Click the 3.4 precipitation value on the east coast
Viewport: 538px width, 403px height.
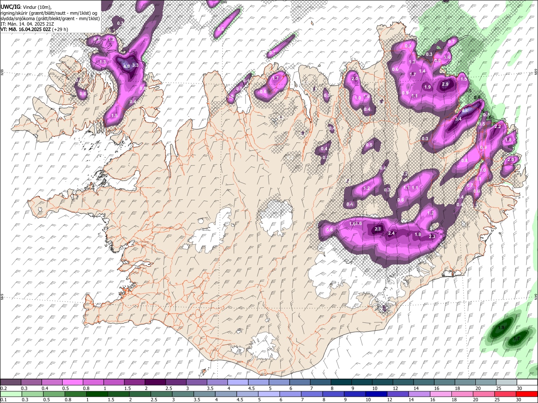click(x=458, y=119)
